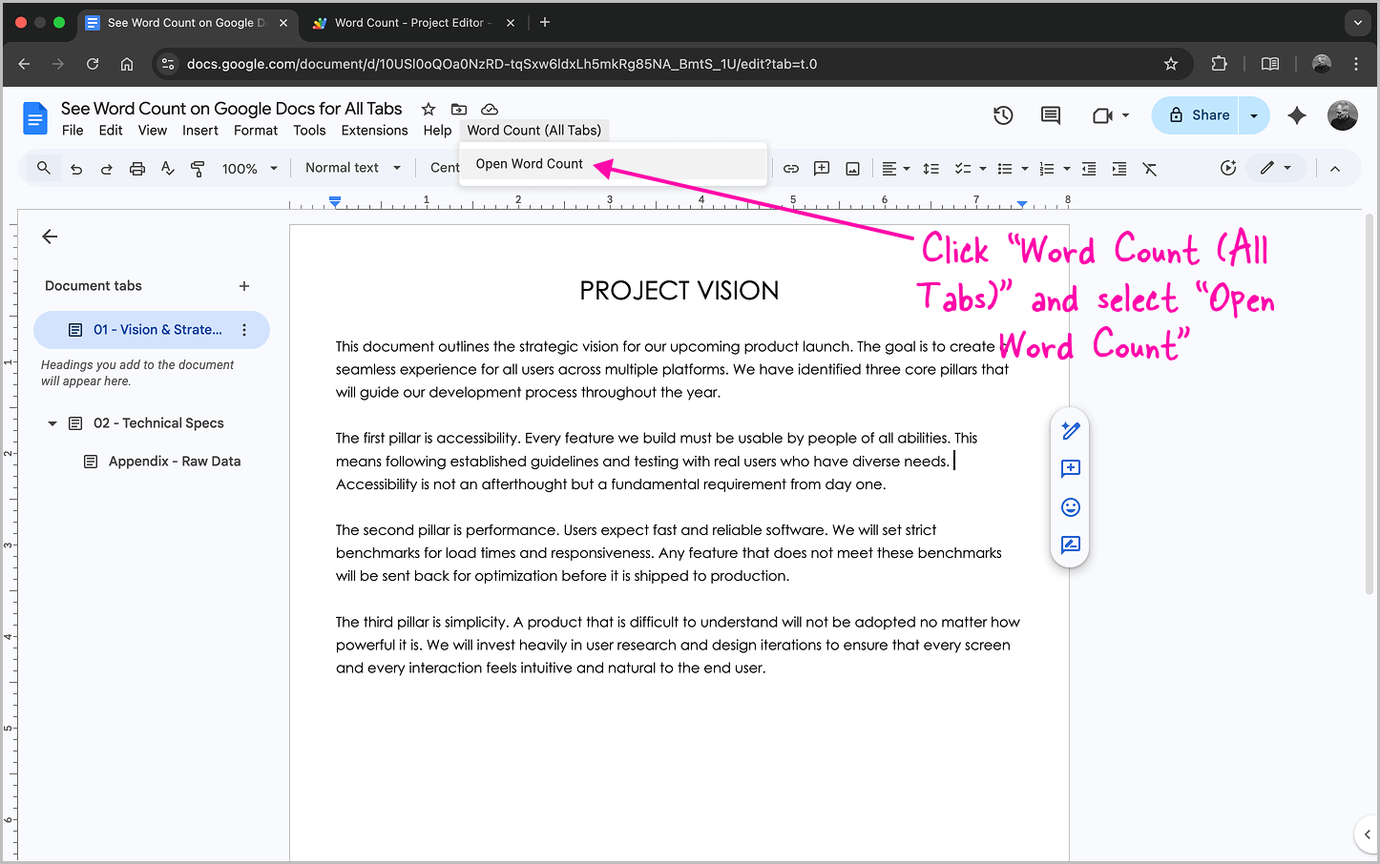Open the zoom level dropdown
The height and width of the screenshot is (864, 1380).
pos(247,168)
